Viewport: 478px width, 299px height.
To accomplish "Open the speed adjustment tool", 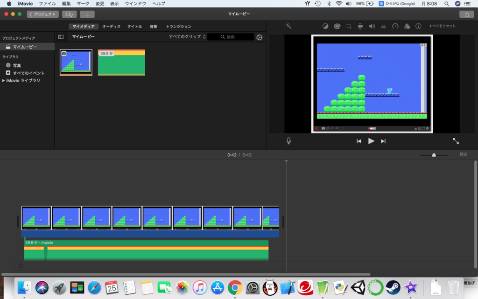I will 395,26.
